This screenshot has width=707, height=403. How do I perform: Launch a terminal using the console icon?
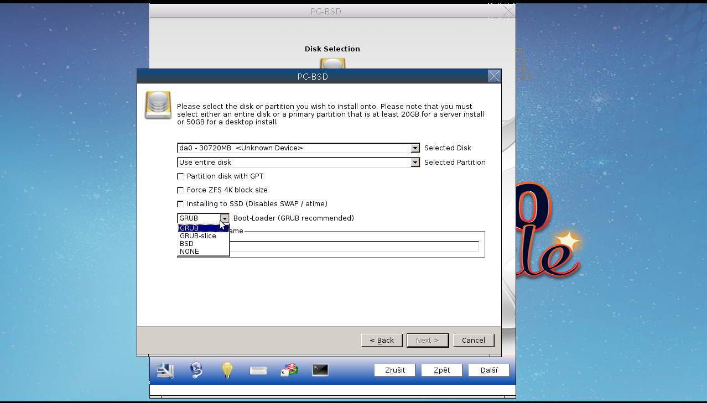(320, 370)
